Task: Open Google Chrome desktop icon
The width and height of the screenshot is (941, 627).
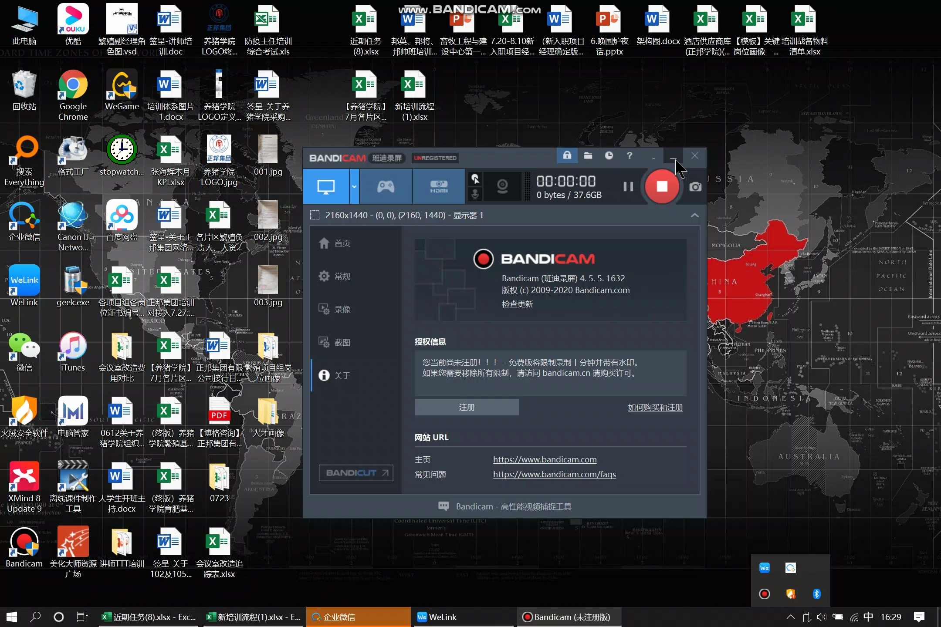Action: [x=73, y=96]
